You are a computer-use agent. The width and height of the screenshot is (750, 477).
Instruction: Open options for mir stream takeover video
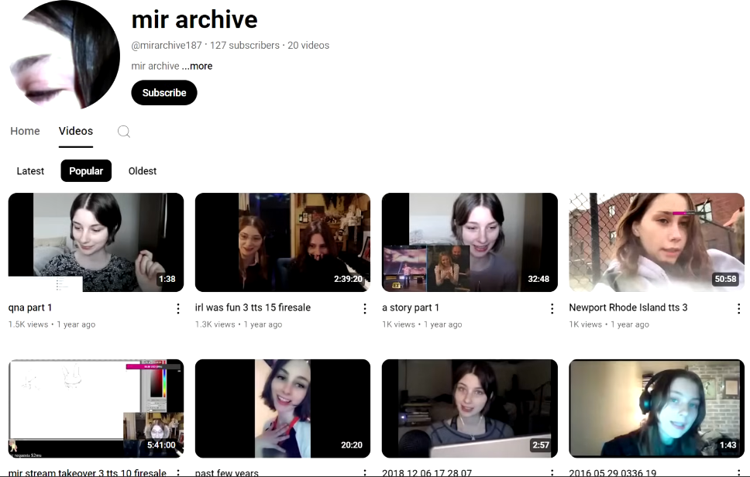[178, 472]
